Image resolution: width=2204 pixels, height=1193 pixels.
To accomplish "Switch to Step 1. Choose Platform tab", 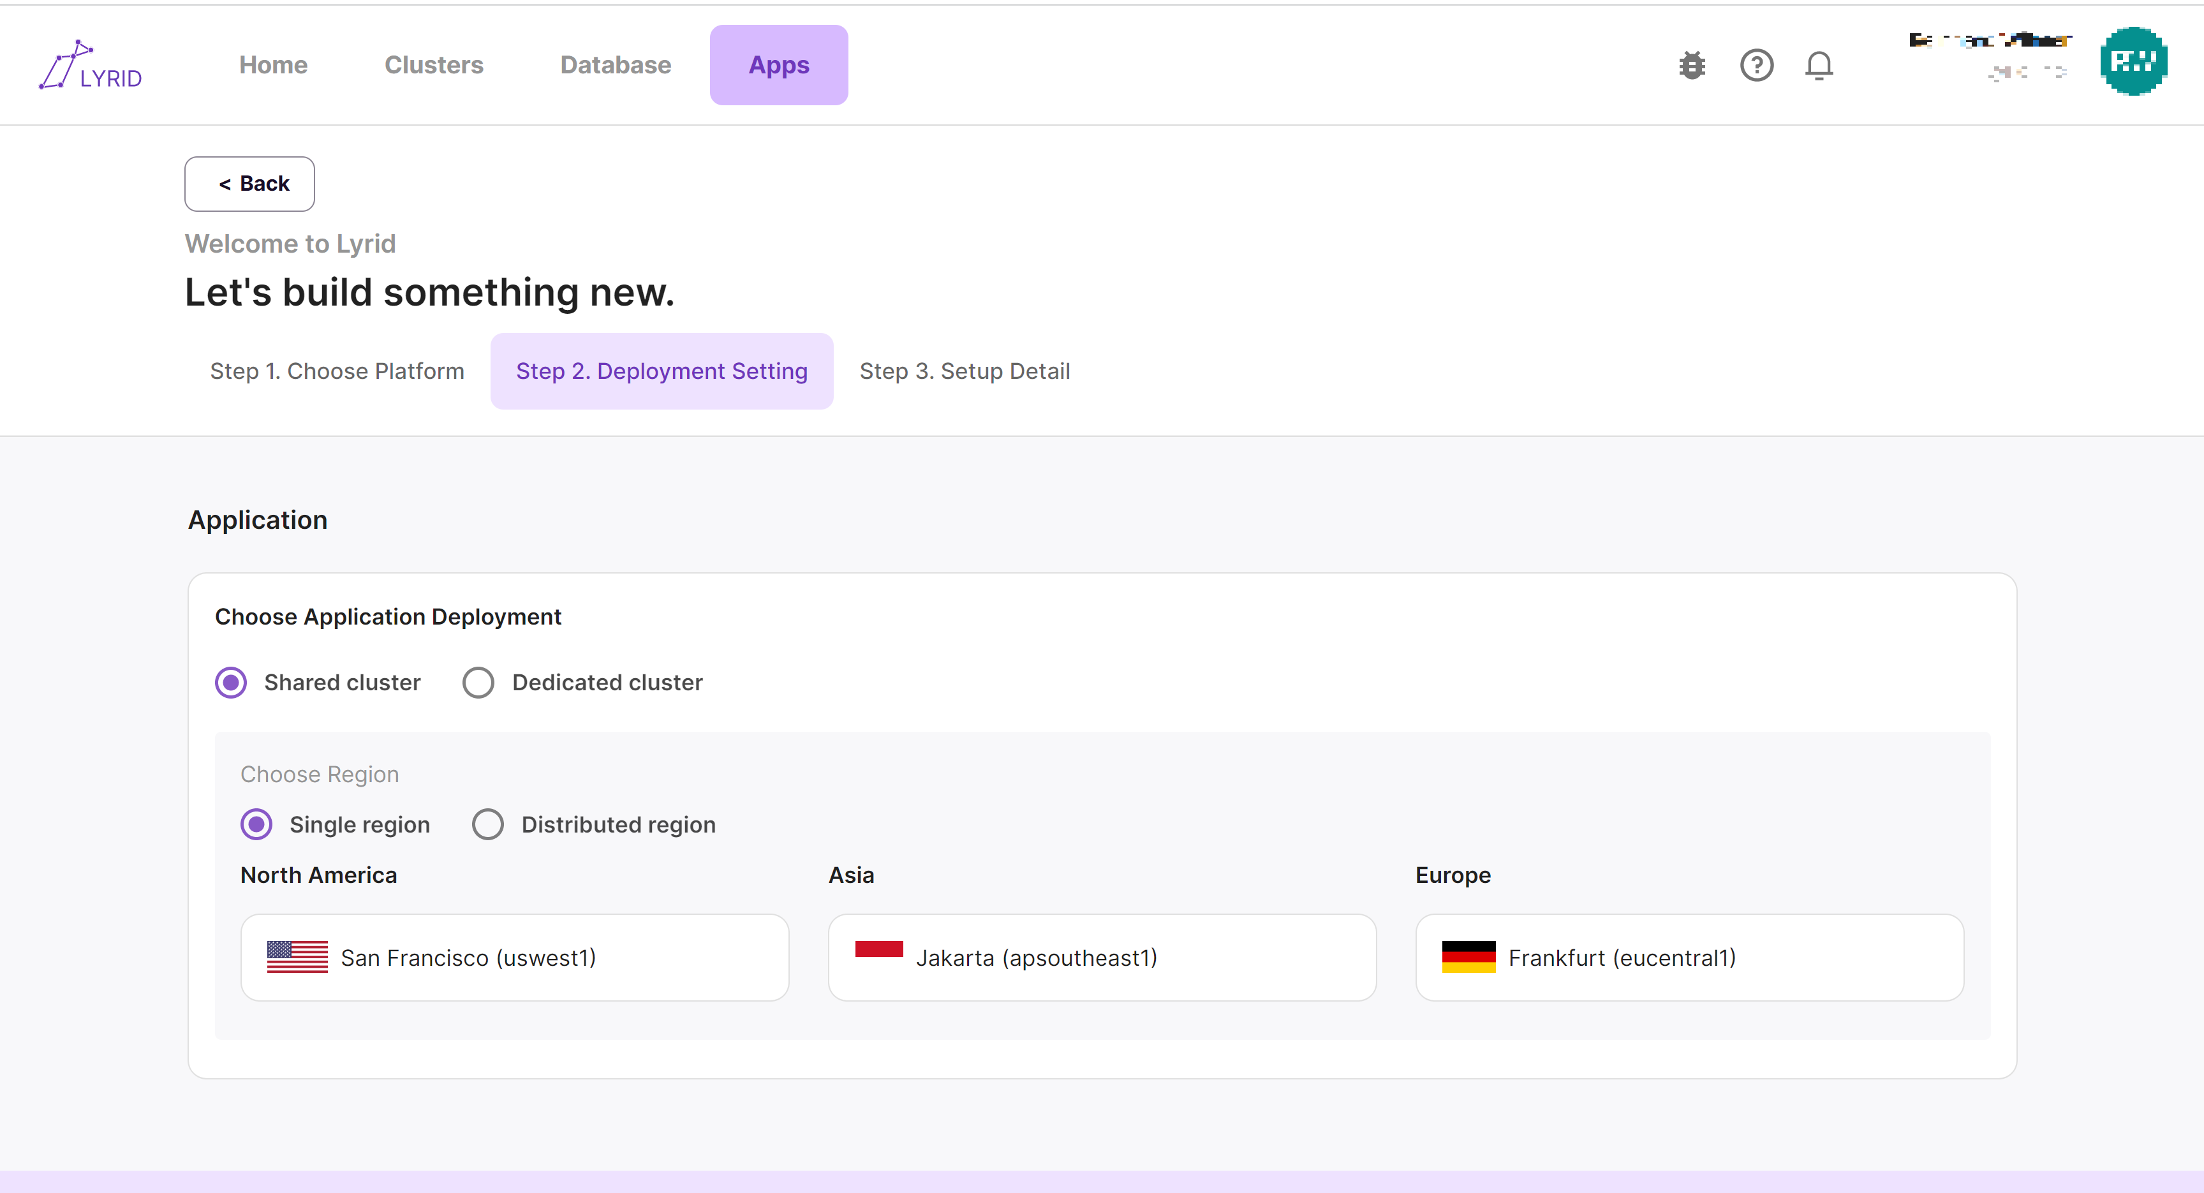I will [336, 371].
